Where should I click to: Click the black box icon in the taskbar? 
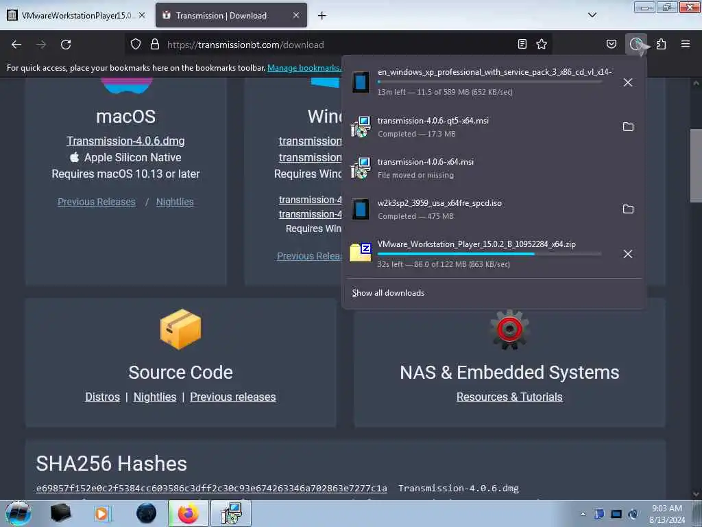(x=60, y=513)
